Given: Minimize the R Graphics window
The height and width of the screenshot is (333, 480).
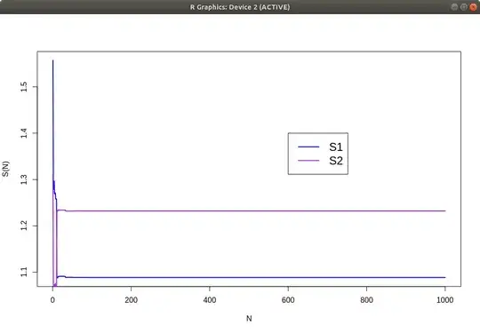Looking at the screenshot, I should pyautogui.click(x=454, y=7).
